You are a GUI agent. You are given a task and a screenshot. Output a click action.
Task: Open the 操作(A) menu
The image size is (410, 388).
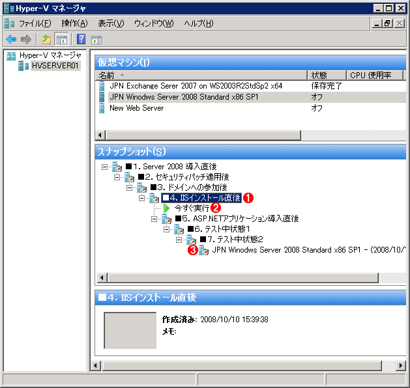pyautogui.click(x=74, y=23)
